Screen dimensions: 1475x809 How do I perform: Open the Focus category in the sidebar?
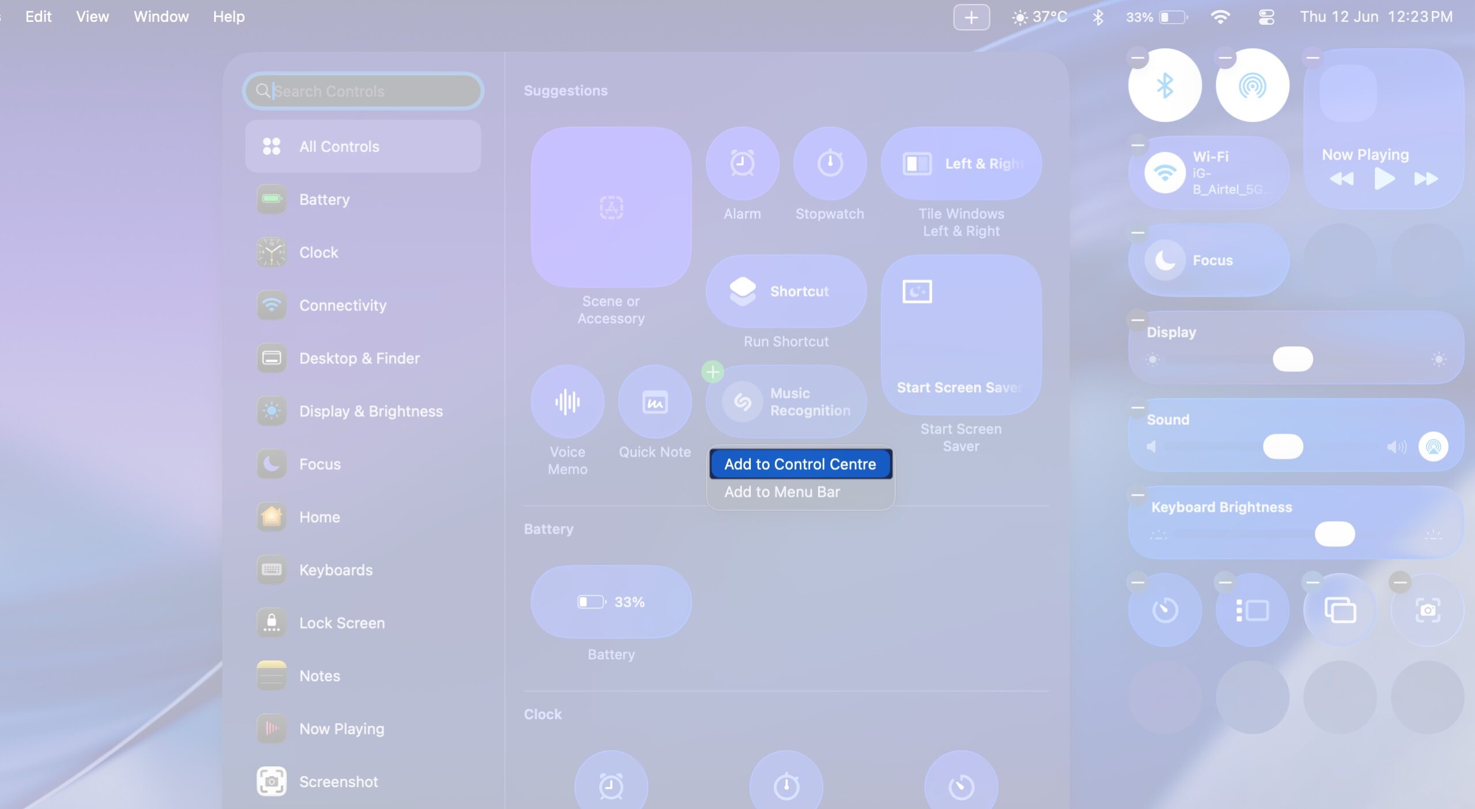tap(319, 464)
